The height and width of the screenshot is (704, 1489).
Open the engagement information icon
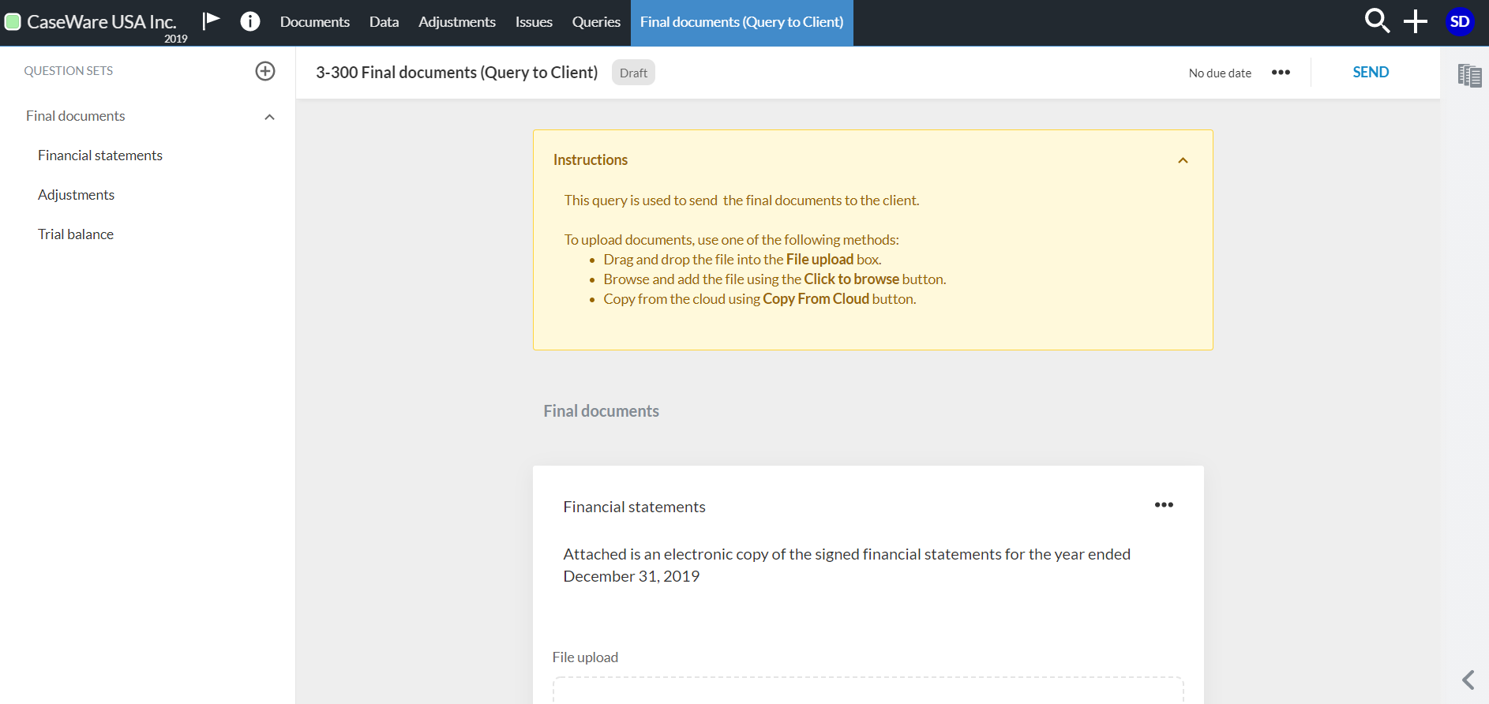tap(250, 21)
